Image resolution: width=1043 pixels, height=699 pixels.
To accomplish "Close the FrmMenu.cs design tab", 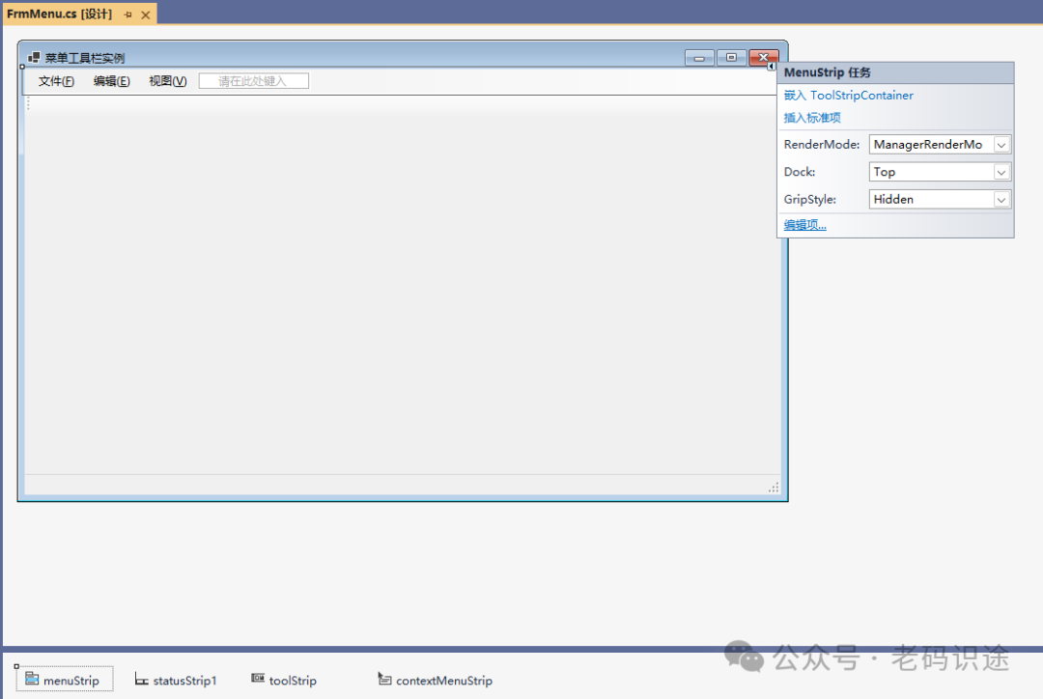I will pos(146,14).
